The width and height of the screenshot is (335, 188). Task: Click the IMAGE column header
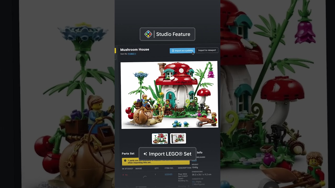[x=138, y=168]
